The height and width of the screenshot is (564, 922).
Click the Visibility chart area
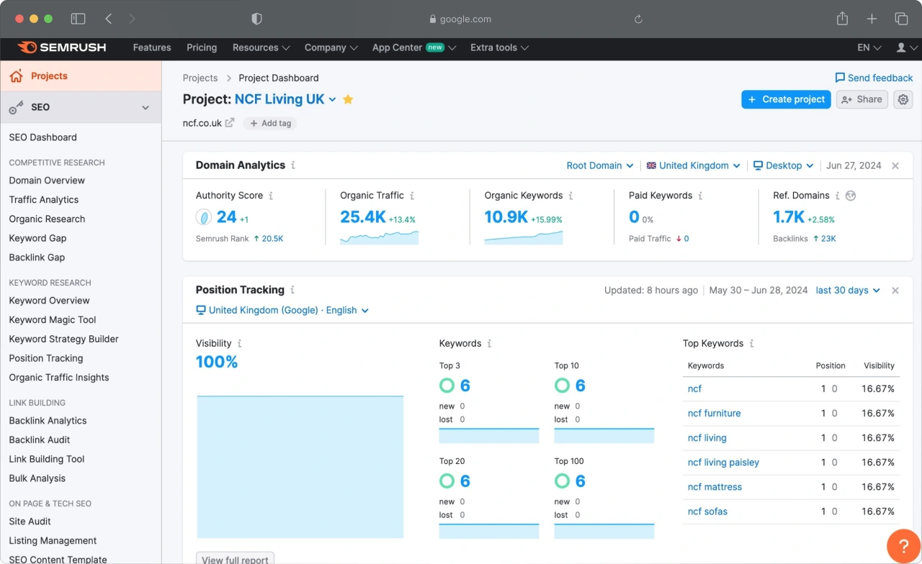300,467
